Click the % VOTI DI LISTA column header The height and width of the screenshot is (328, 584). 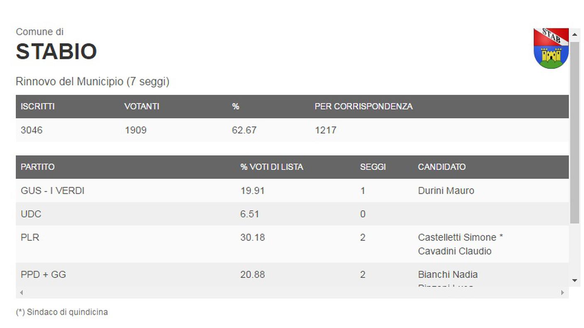pos(272,167)
